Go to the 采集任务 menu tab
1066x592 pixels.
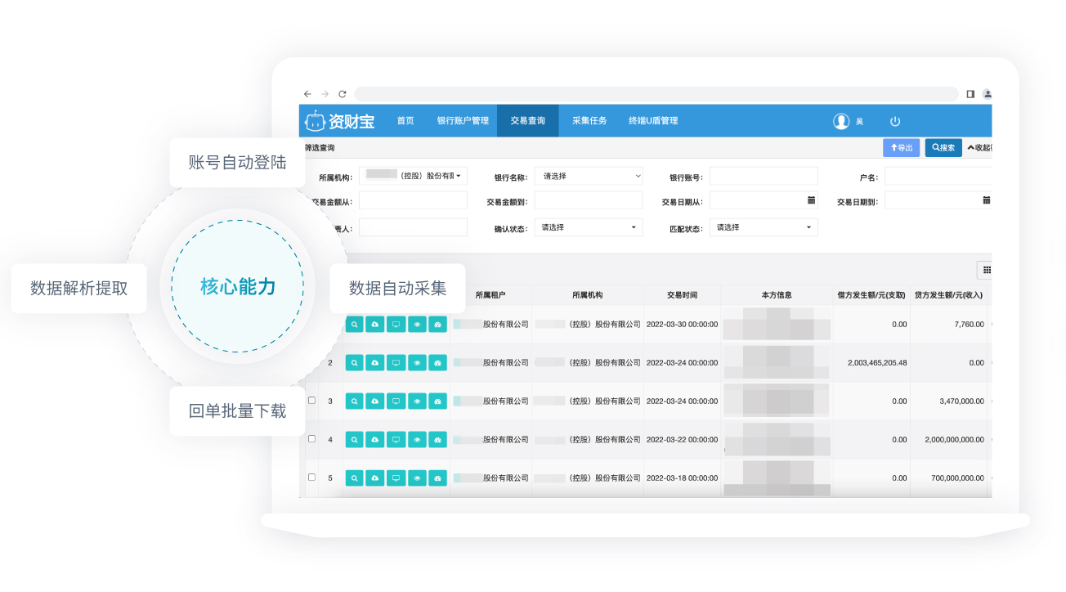tap(589, 121)
